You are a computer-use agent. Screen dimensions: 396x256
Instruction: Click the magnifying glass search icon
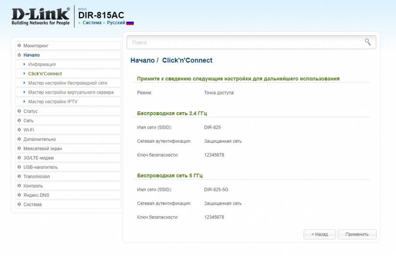pyautogui.click(x=367, y=42)
